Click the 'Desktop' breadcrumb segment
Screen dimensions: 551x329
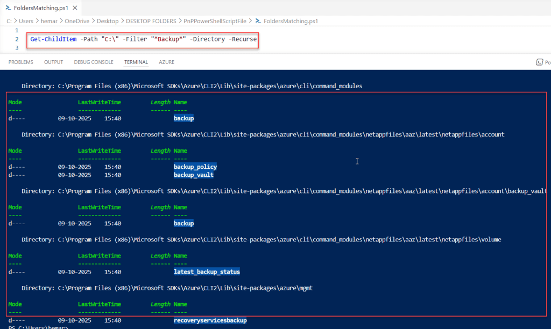(108, 21)
